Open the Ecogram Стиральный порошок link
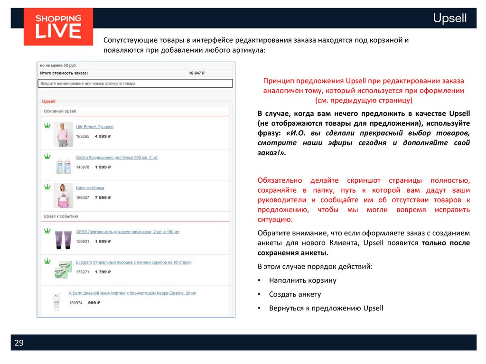Image resolution: width=486 pixels, height=364 pixels. pos(133,262)
